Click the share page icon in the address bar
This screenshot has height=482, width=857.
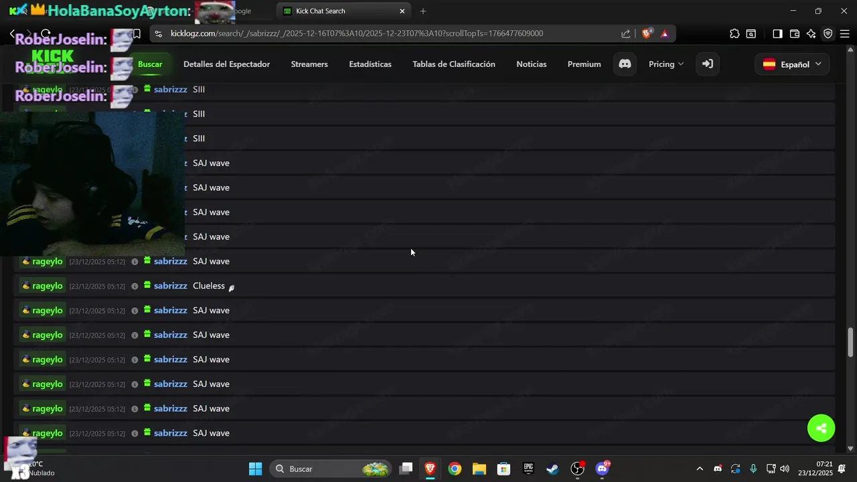coord(626,33)
